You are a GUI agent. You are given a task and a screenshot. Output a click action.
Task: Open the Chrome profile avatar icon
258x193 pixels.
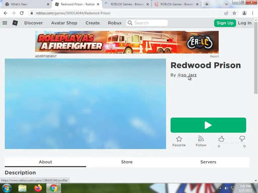(x=244, y=13)
